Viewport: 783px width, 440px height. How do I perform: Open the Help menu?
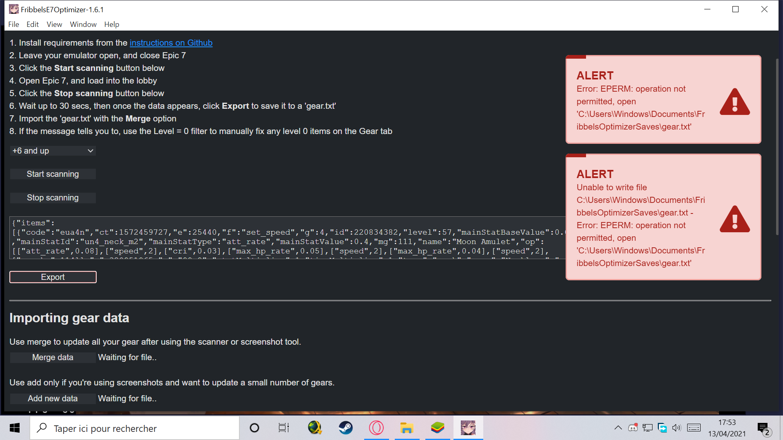(112, 24)
